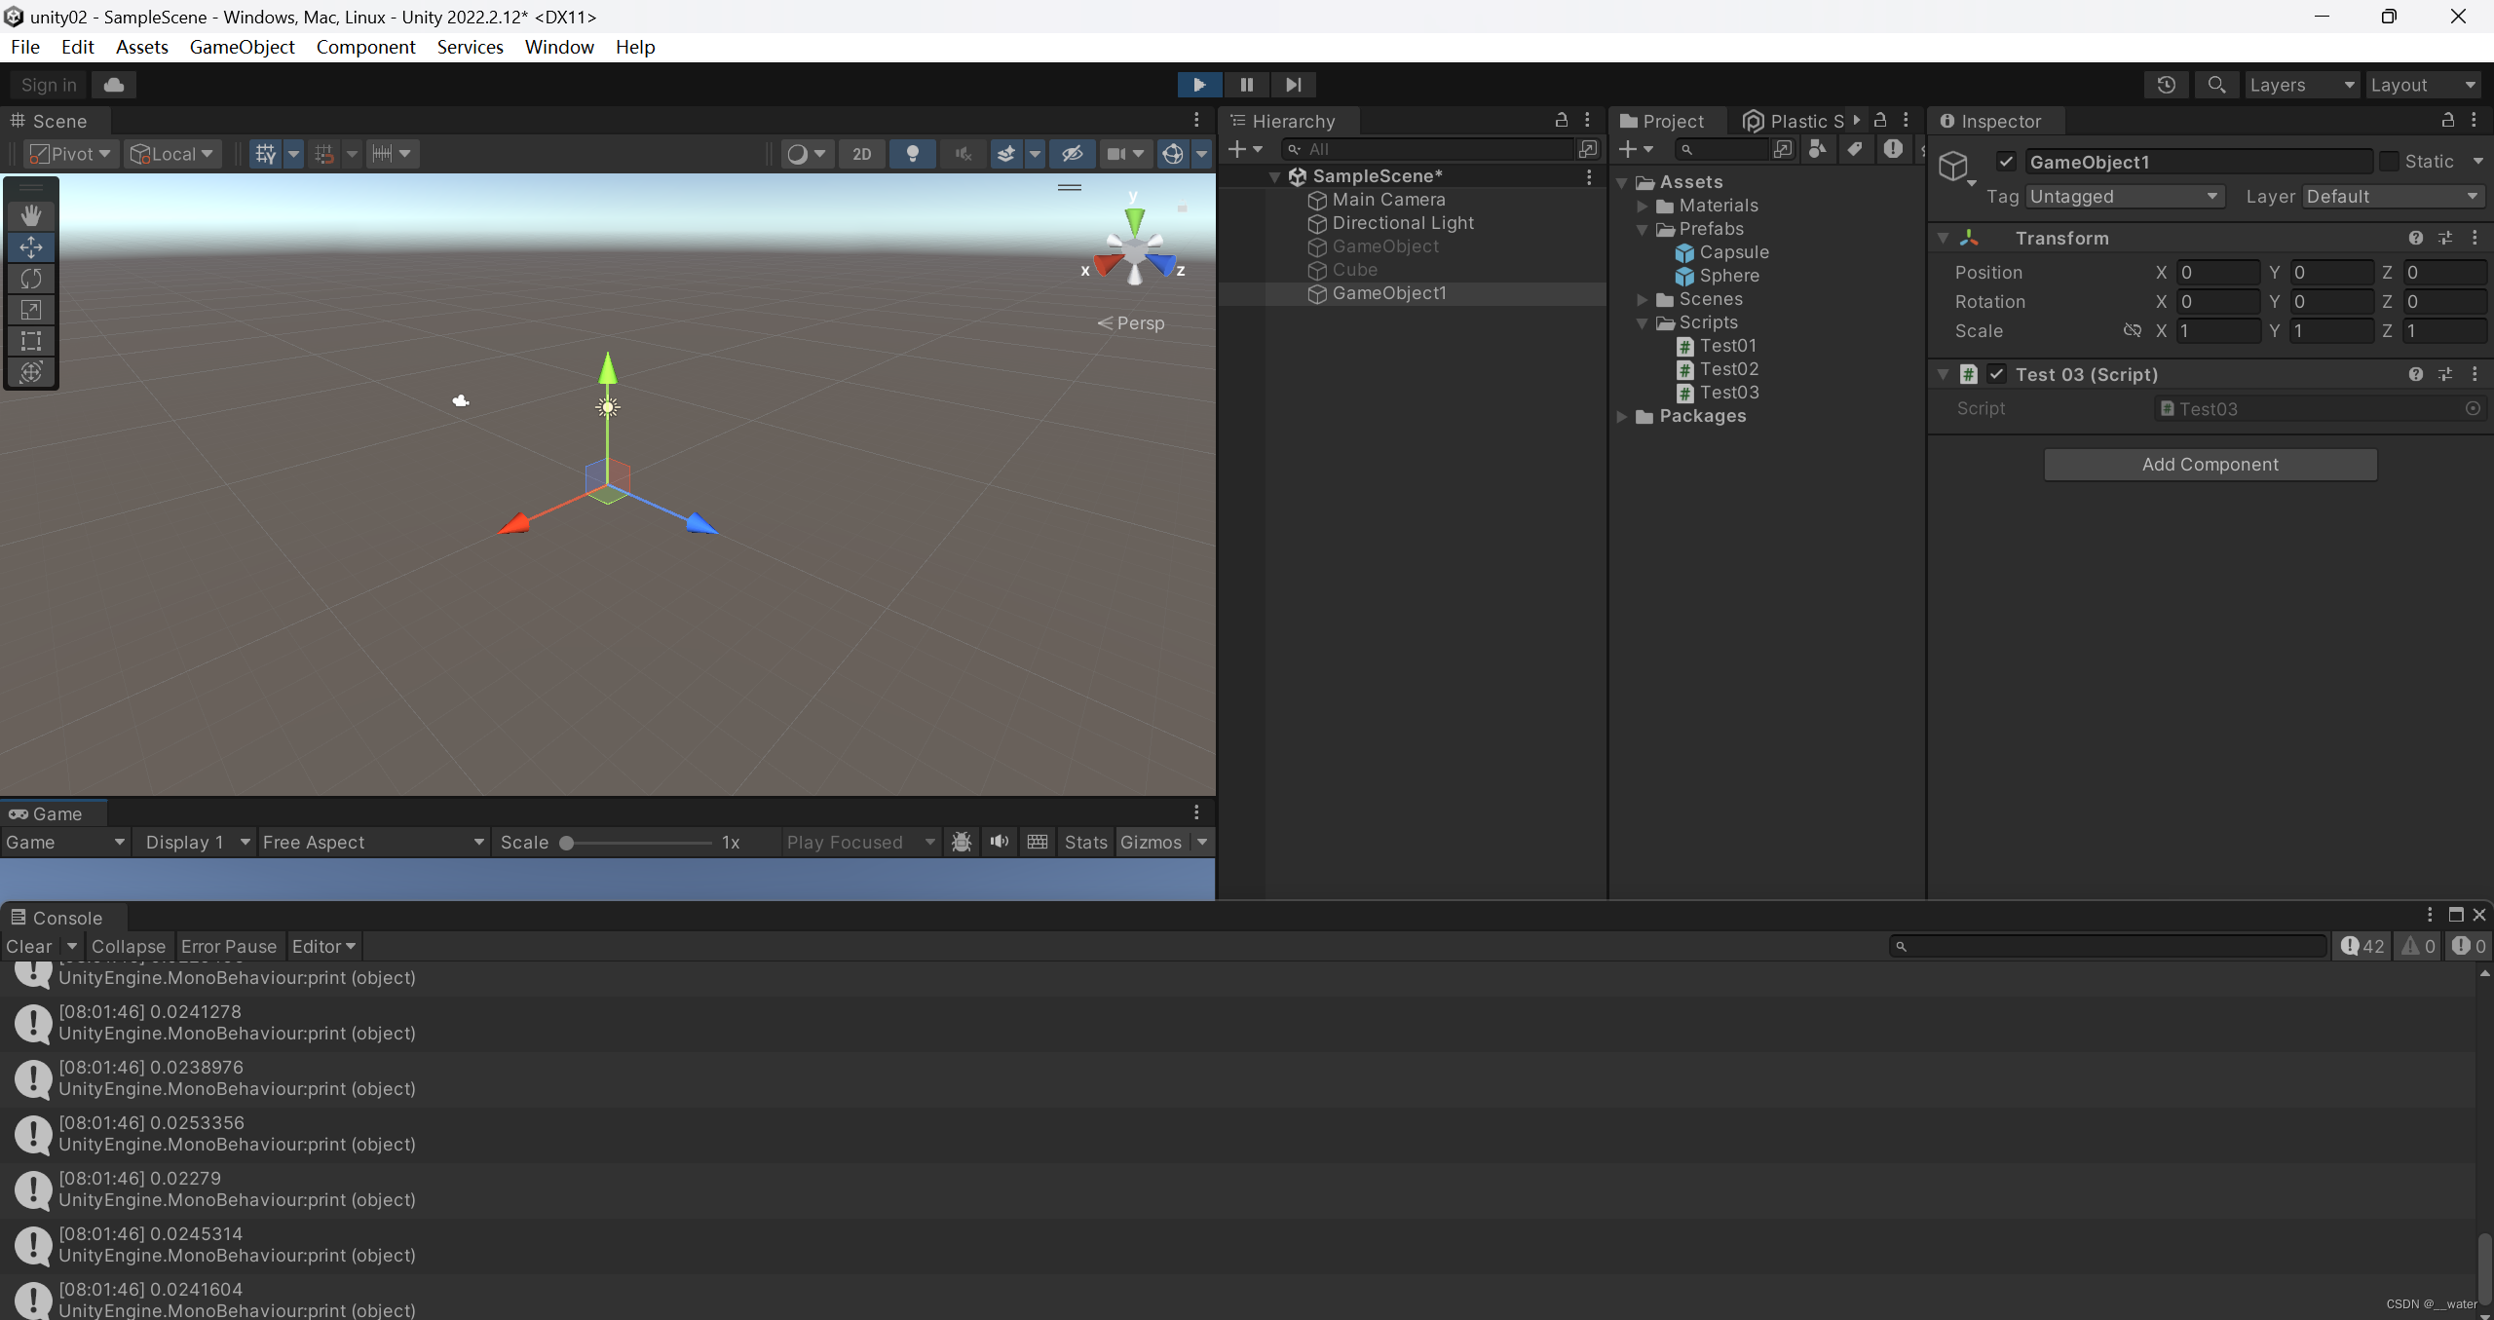The image size is (2494, 1320).
Task: Click the Add Component button
Action: tap(2209, 465)
